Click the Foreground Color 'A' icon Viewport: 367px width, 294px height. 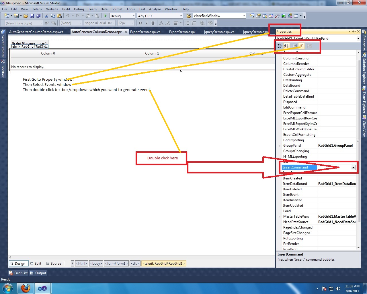tap(161, 23)
